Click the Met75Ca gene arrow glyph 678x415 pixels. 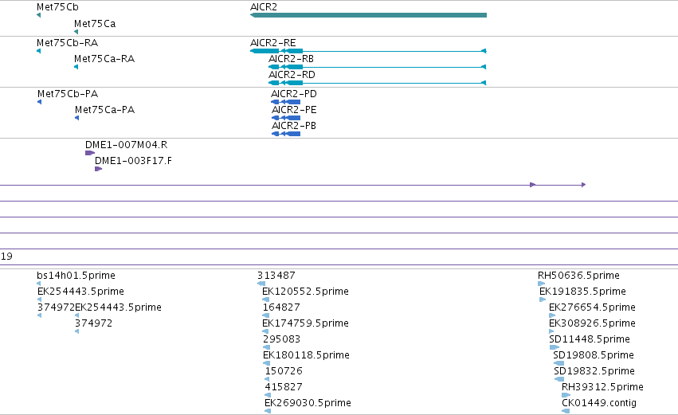pyautogui.click(x=76, y=32)
